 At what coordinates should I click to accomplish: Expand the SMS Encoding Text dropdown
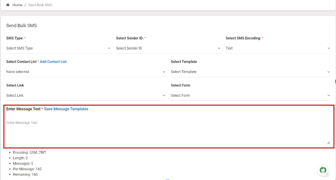pyautogui.click(x=278, y=49)
